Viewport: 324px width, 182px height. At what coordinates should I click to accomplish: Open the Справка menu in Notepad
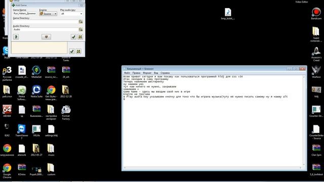(165, 73)
